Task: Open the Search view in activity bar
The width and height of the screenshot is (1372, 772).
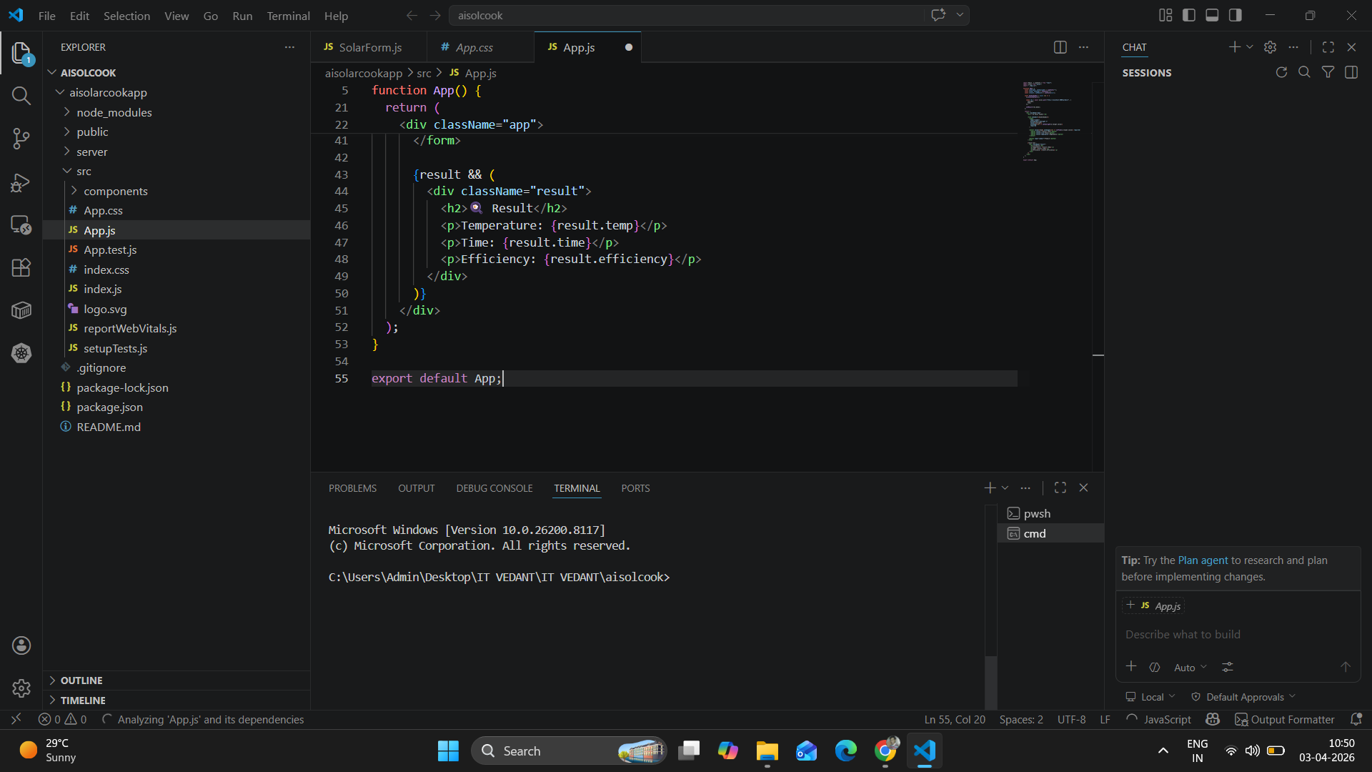Action: (x=21, y=96)
